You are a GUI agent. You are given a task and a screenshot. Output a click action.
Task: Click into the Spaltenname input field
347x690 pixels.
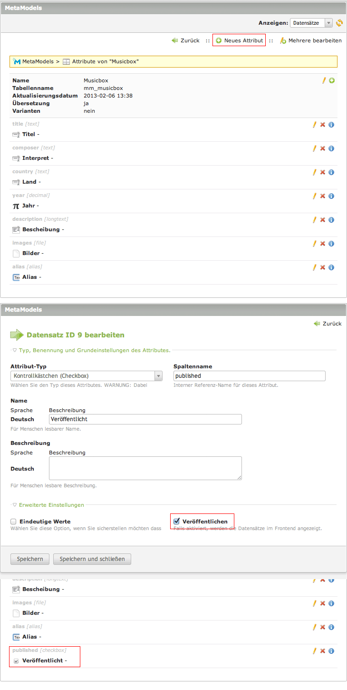(249, 376)
